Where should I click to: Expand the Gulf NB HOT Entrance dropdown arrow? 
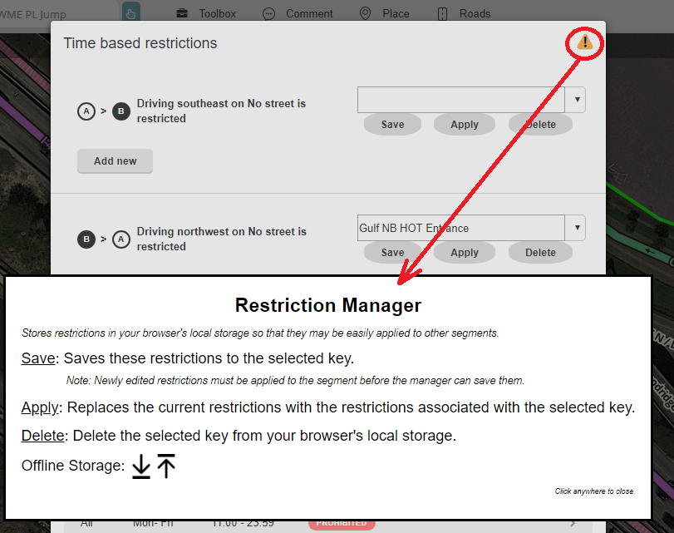point(577,228)
